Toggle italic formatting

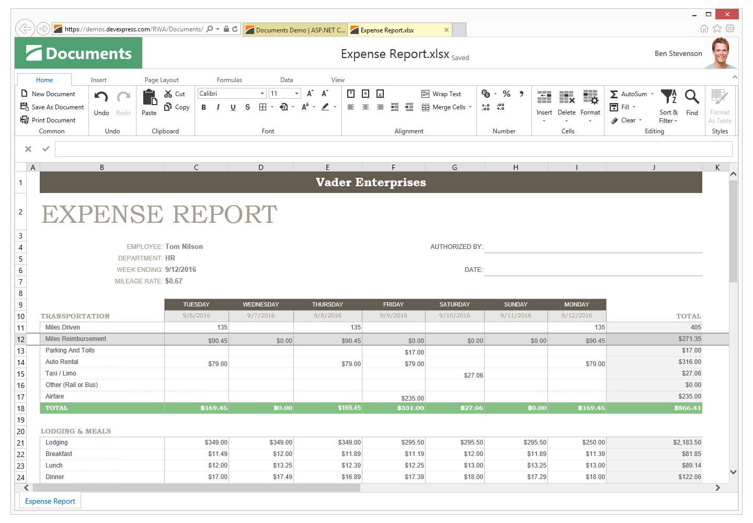[x=218, y=107]
